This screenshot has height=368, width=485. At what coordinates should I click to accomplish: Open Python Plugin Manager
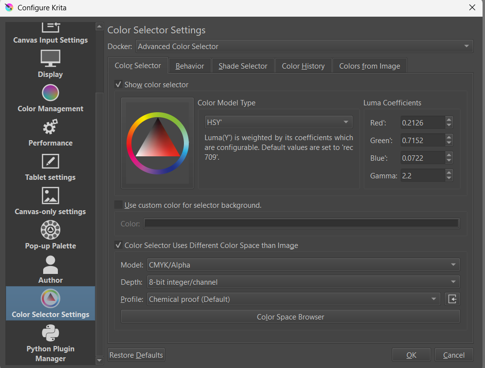point(50,343)
